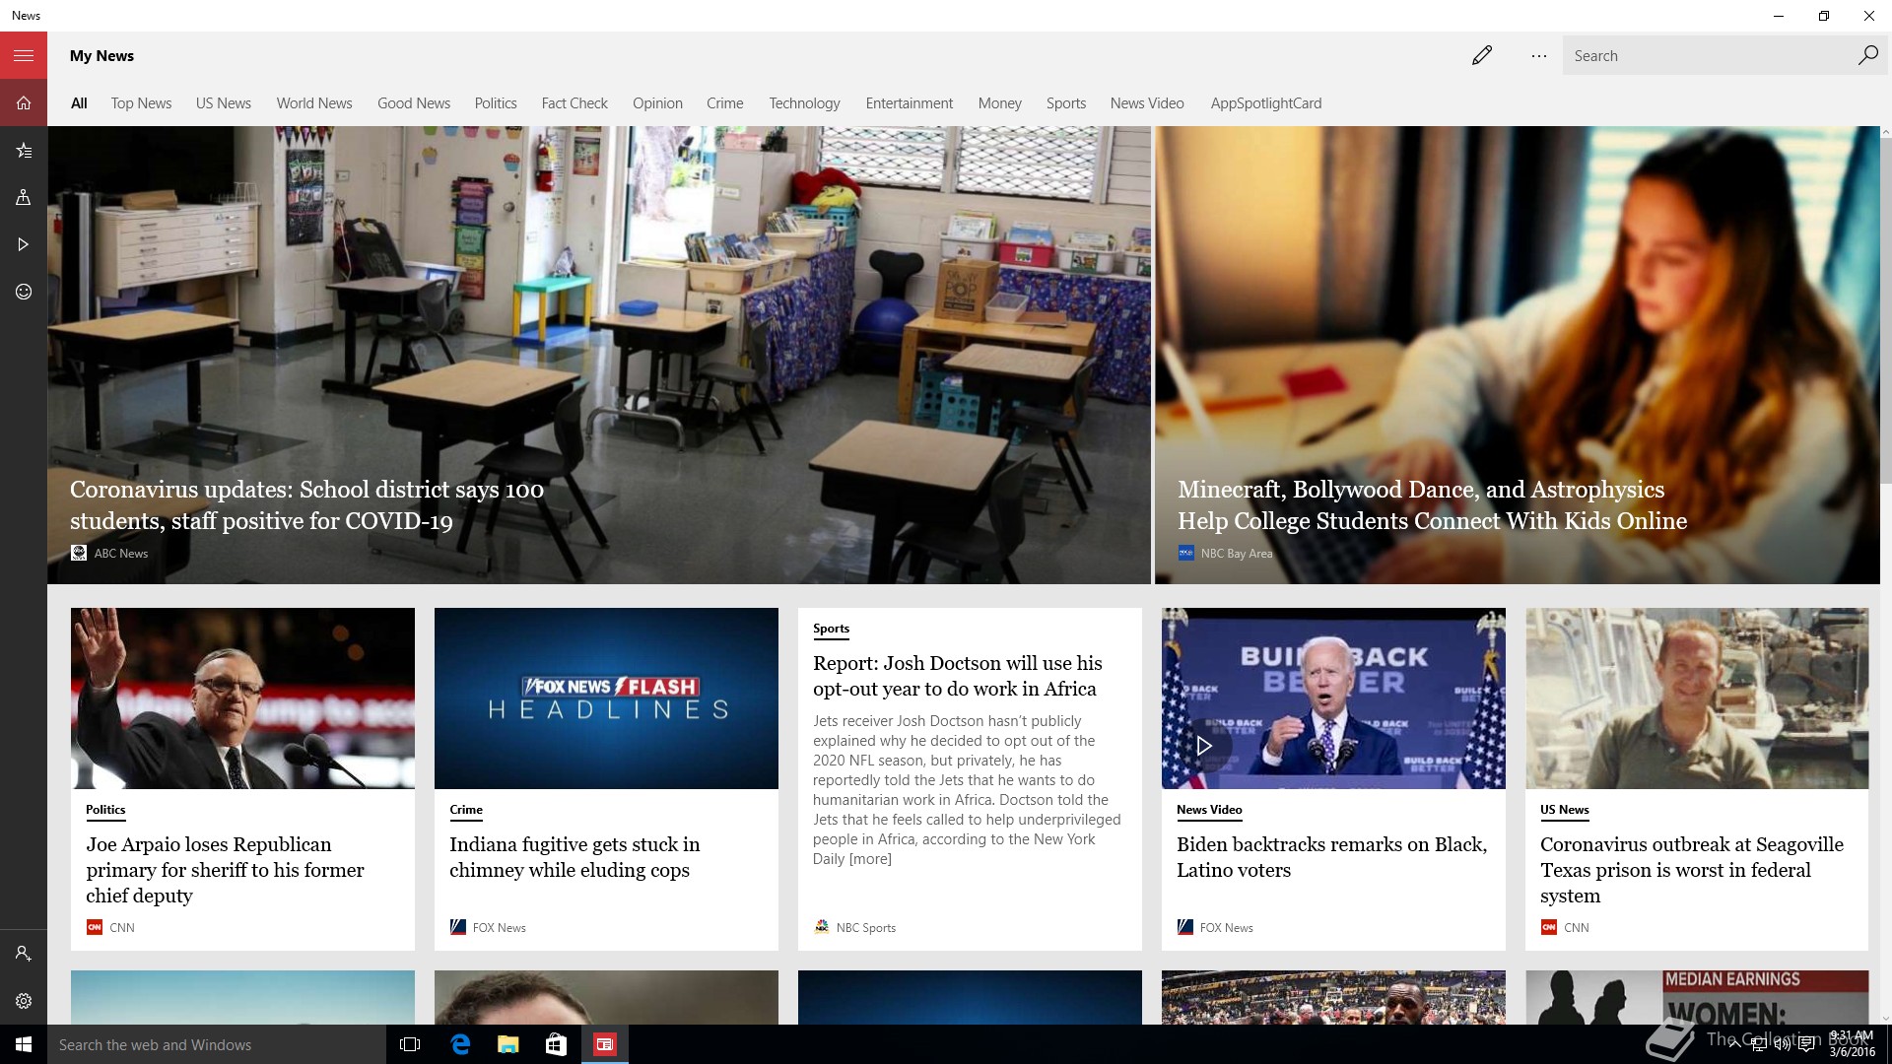Open the Interests star icon in sidebar
This screenshot has width=1892, height=1064.
(24, 150)
